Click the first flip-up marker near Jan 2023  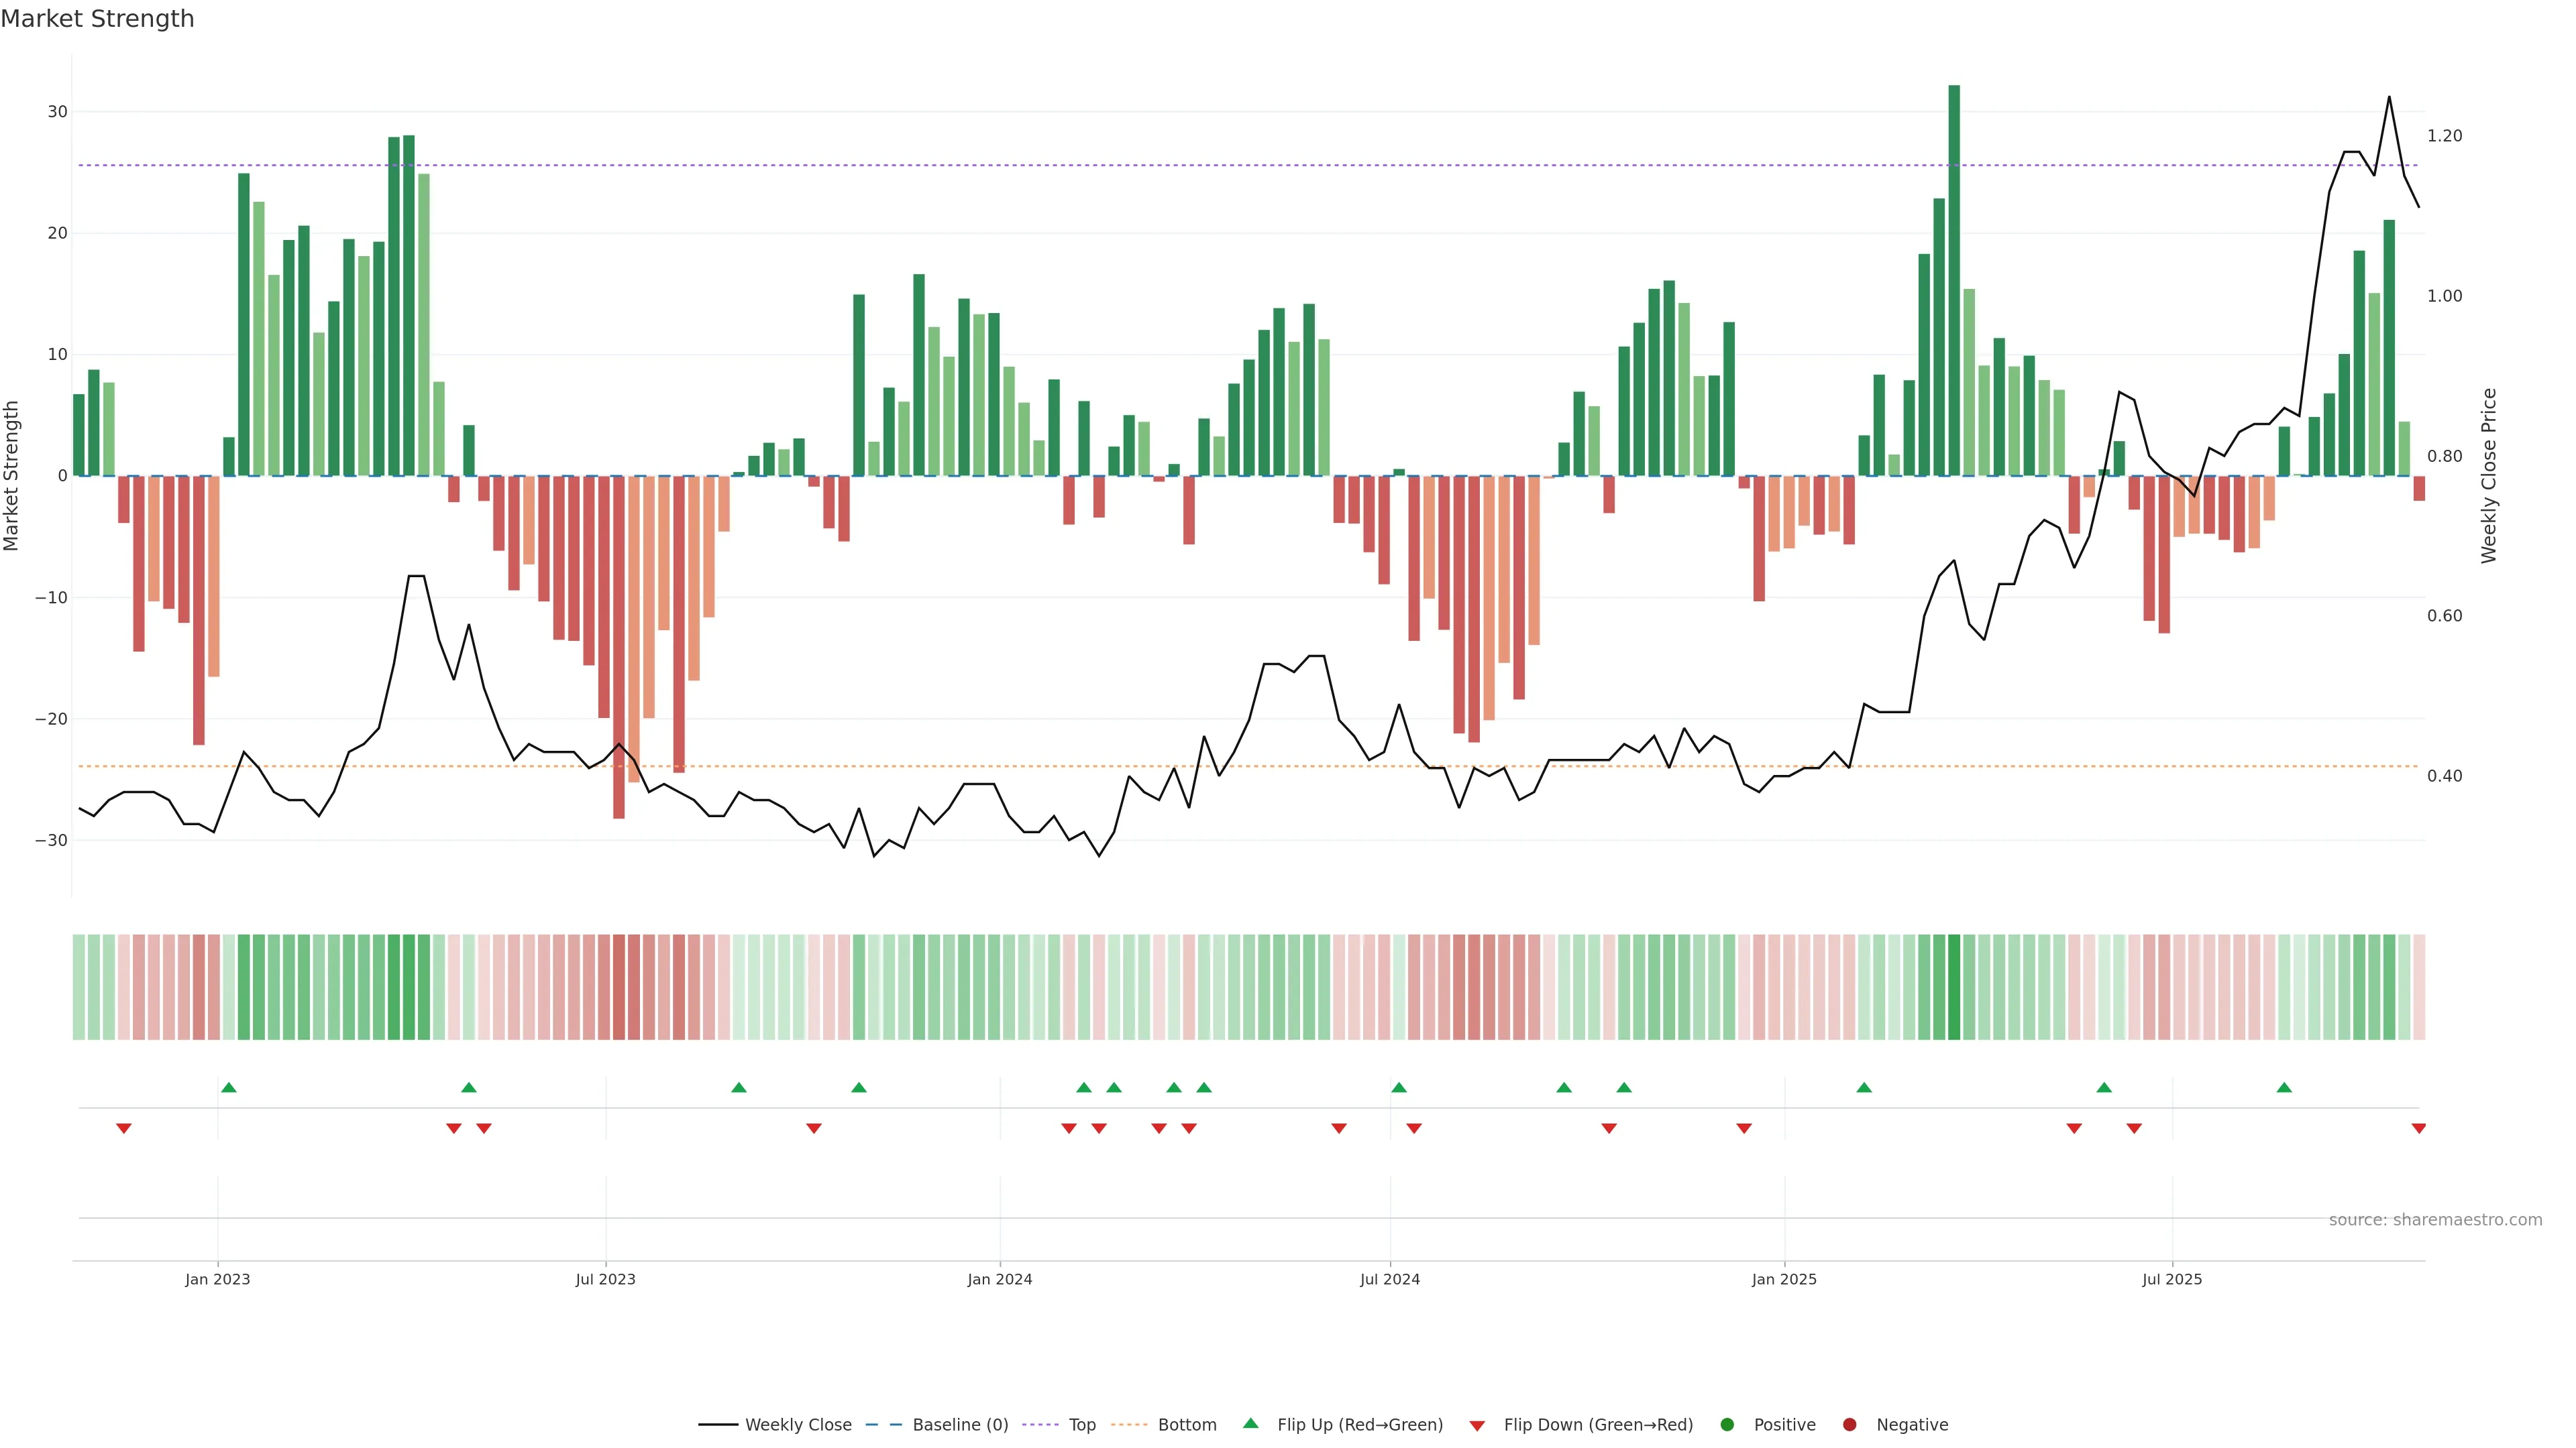(229, 1087)
